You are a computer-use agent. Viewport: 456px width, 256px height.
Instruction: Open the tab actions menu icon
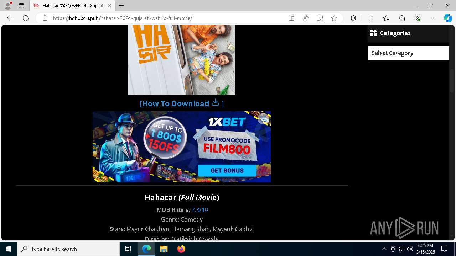click(21, 6)
